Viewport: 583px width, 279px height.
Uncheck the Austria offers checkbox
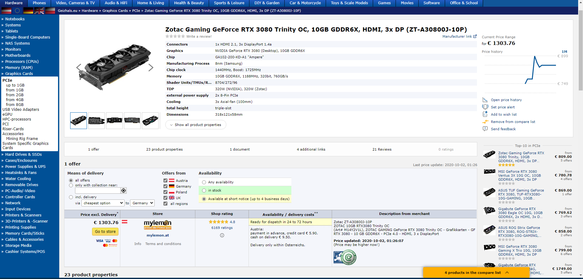[x=165, y=180]
